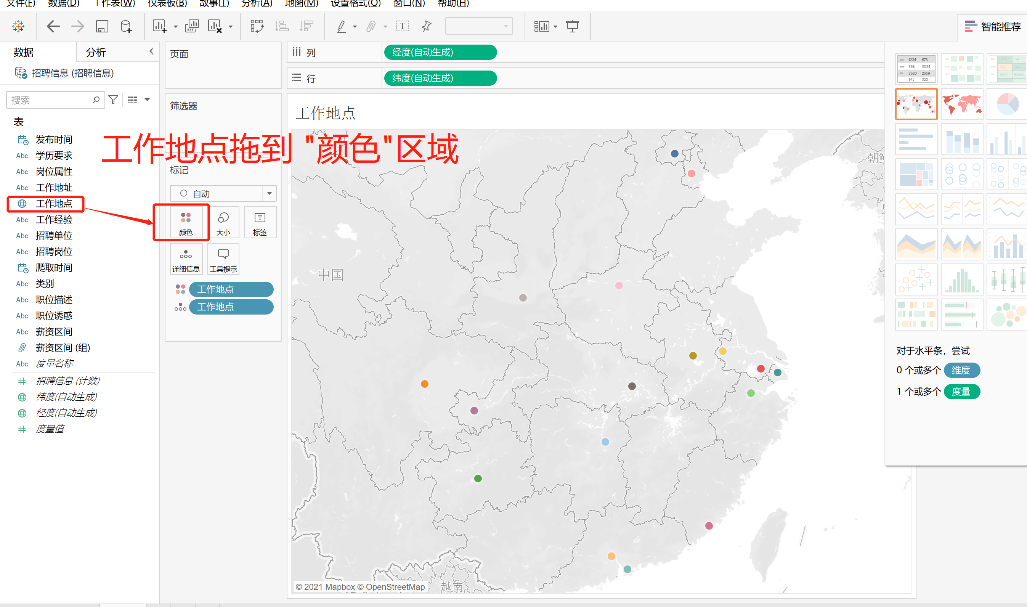Click the 经度(自动生成) pill on columns

pyautogui.click(x=440, y=52)
